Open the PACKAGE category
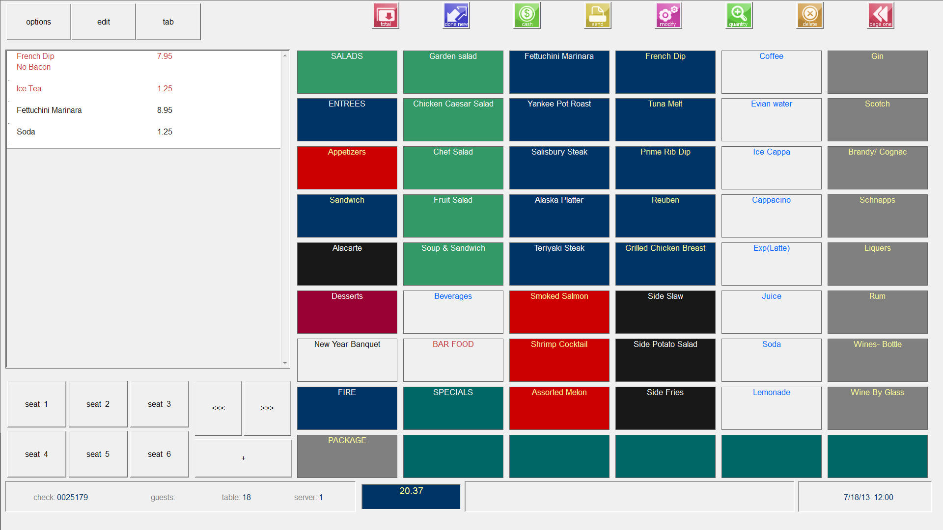The image size is (943, 530). pos(347,456)
